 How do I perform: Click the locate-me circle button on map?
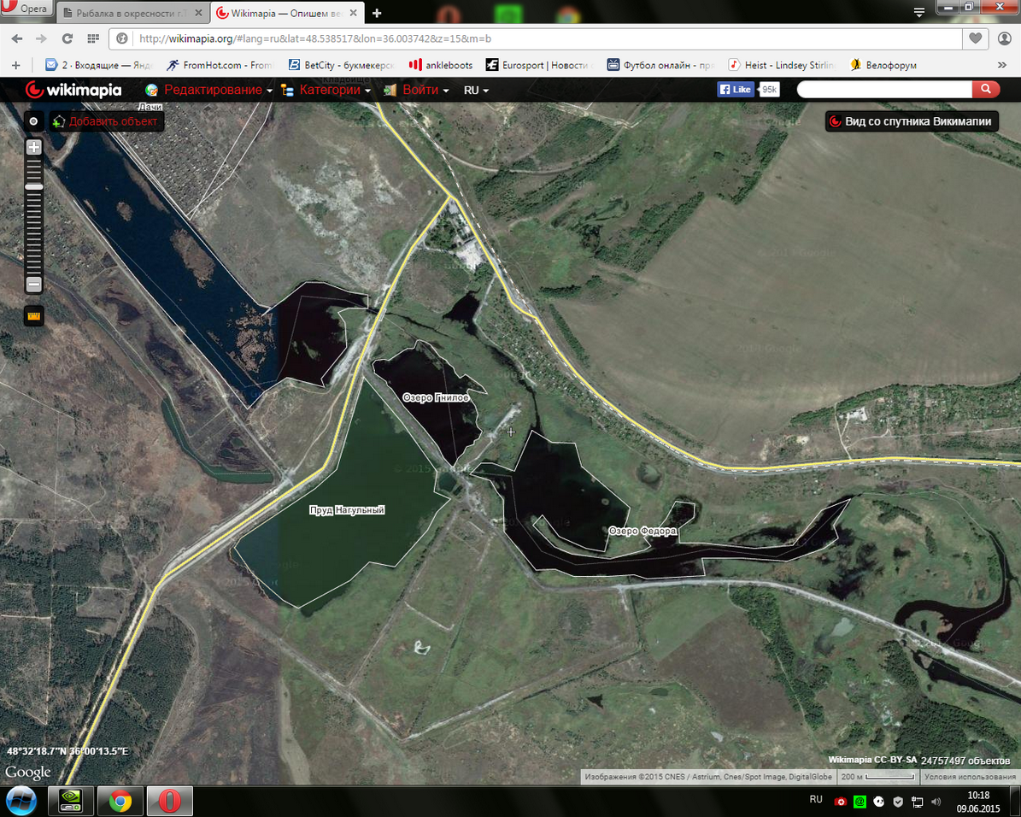tap(33, 121)
